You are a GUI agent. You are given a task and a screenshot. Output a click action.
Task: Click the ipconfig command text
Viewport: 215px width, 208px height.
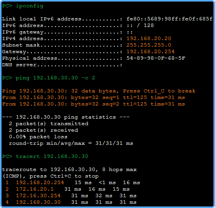point(30,6)
